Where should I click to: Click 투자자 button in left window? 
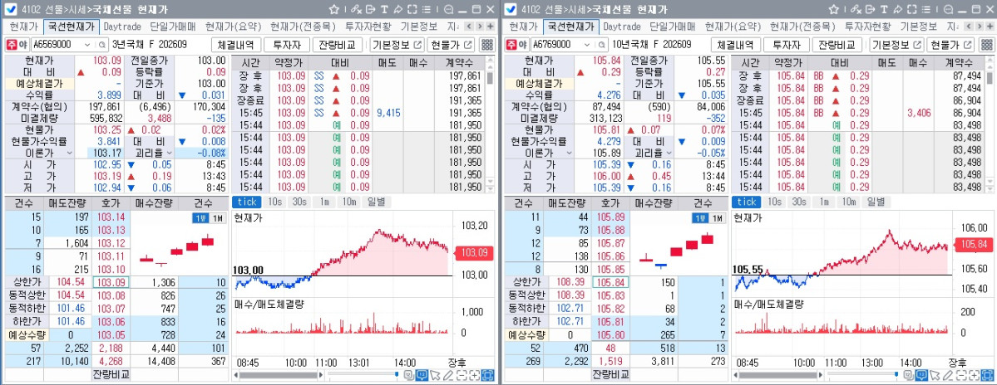click(287, 45)
